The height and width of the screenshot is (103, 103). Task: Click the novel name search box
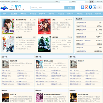pyautogui.click(x=47, y=8)
